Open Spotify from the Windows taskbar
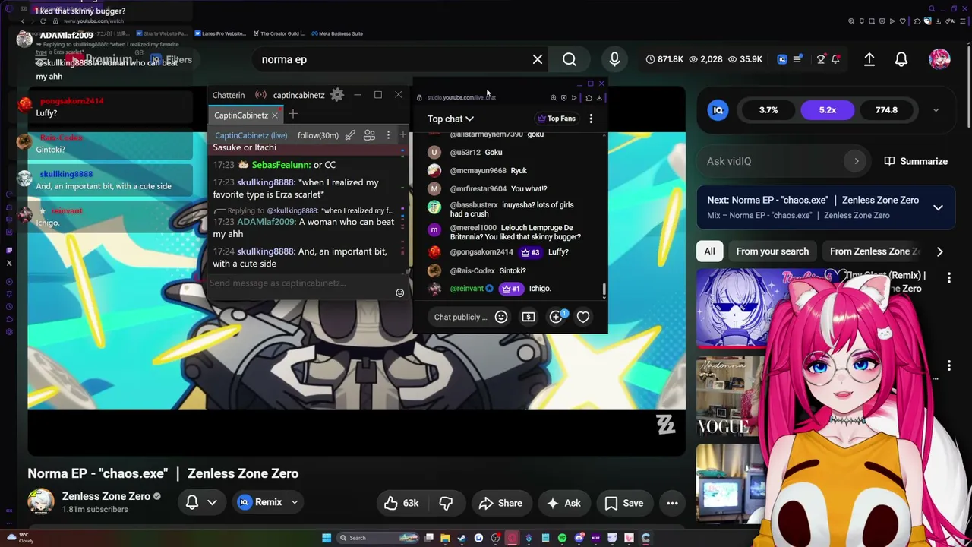 (562, 538)
